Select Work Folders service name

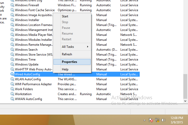[24, 89]
